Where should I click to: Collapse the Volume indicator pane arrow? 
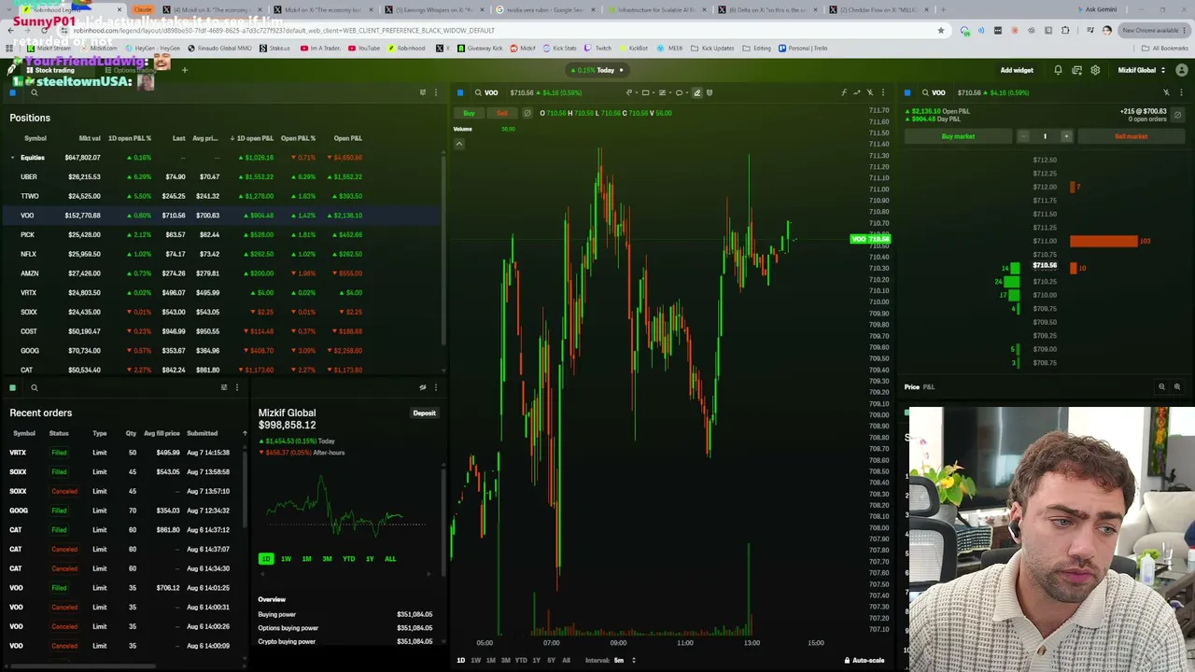tap(459, 144)
